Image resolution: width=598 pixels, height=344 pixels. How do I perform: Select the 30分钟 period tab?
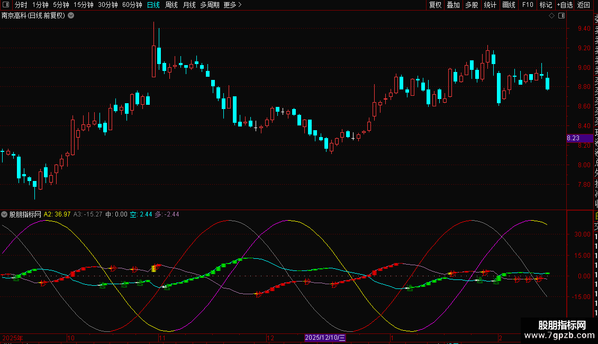pyautogui.click(x=108, y=5)
